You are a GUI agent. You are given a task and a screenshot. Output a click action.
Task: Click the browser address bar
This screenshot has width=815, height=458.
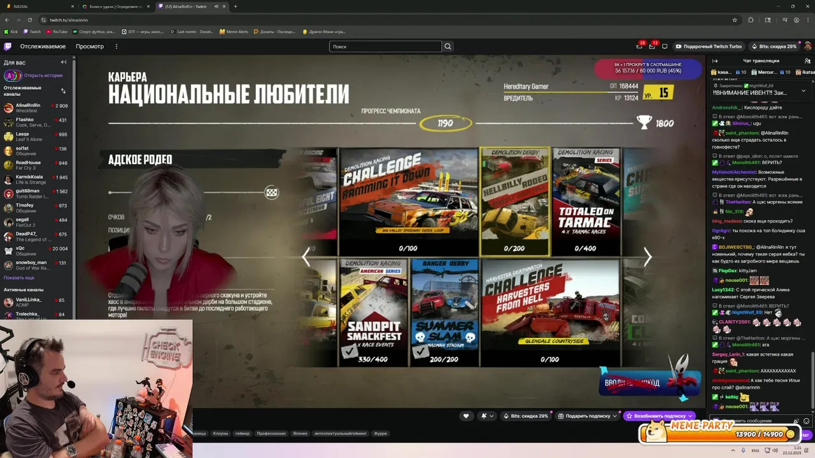coord(387,20)
